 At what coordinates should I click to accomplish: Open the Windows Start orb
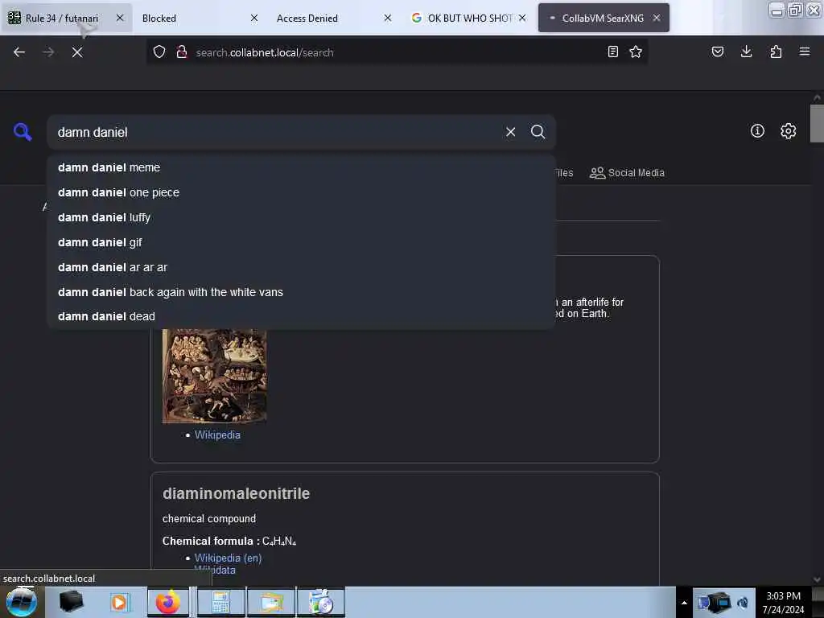tap(22, 602)
